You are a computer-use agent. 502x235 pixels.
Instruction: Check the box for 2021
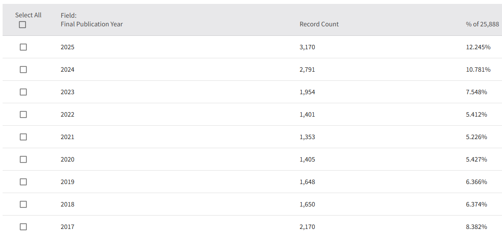[23, 137]
